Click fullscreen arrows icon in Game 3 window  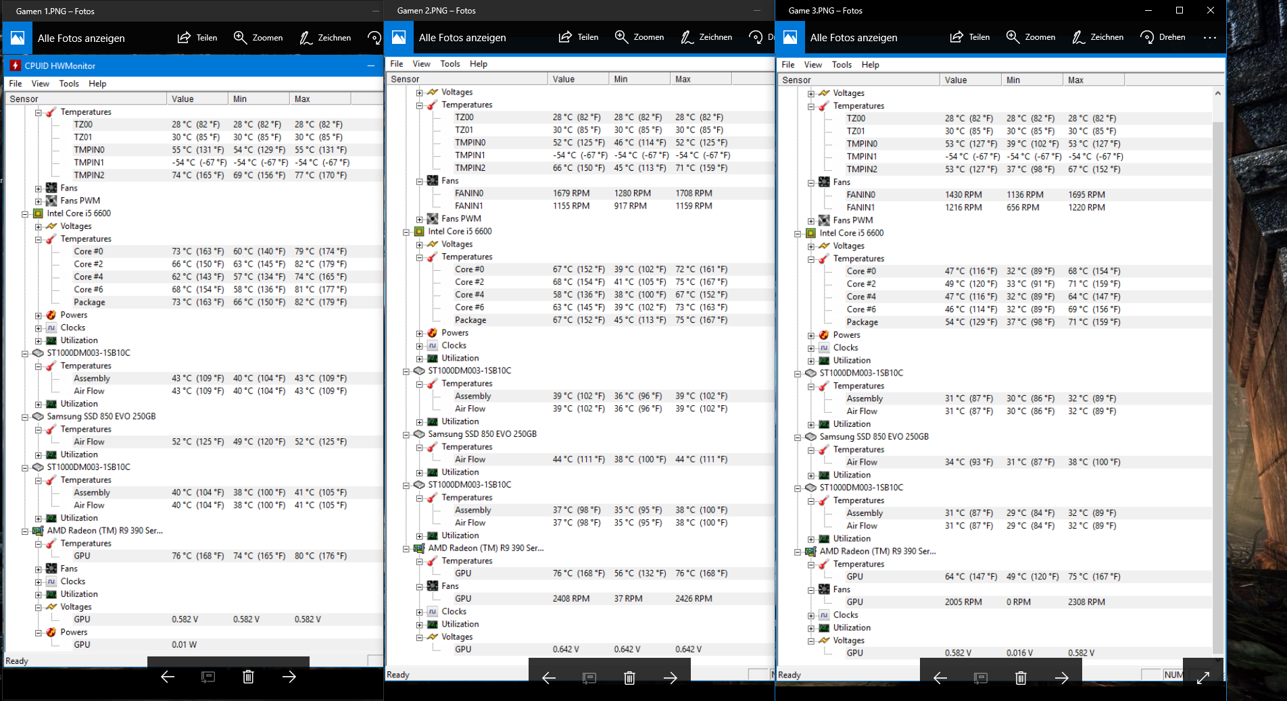coord(1203,678)
